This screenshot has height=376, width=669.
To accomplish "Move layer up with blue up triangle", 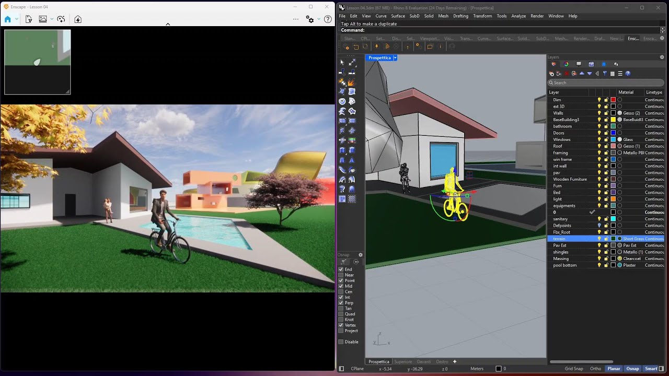I will [582, 74].
